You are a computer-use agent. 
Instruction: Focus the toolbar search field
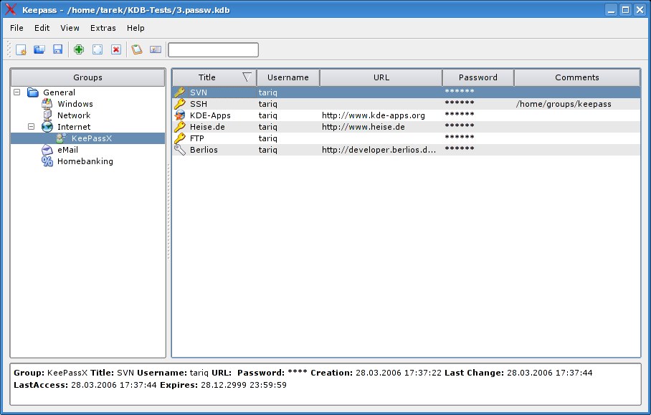[213, 49]
